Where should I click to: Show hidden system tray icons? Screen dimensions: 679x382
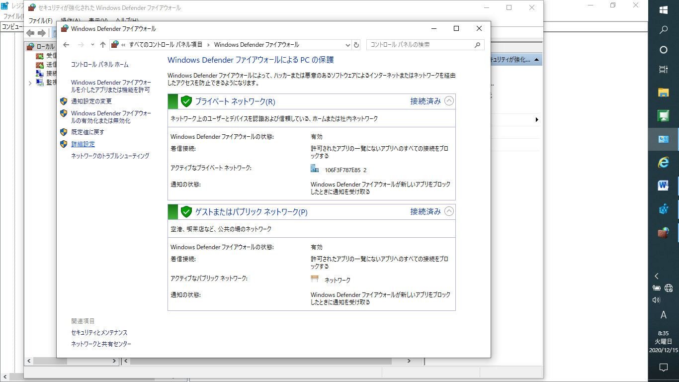point(657,276)
